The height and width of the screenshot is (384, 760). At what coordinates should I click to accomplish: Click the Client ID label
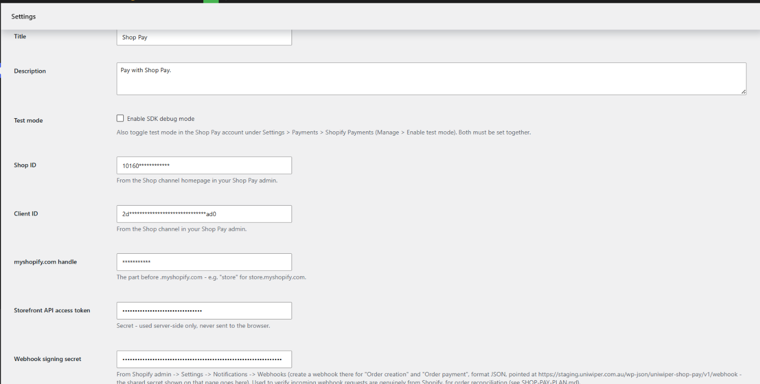tap(26, 214)
